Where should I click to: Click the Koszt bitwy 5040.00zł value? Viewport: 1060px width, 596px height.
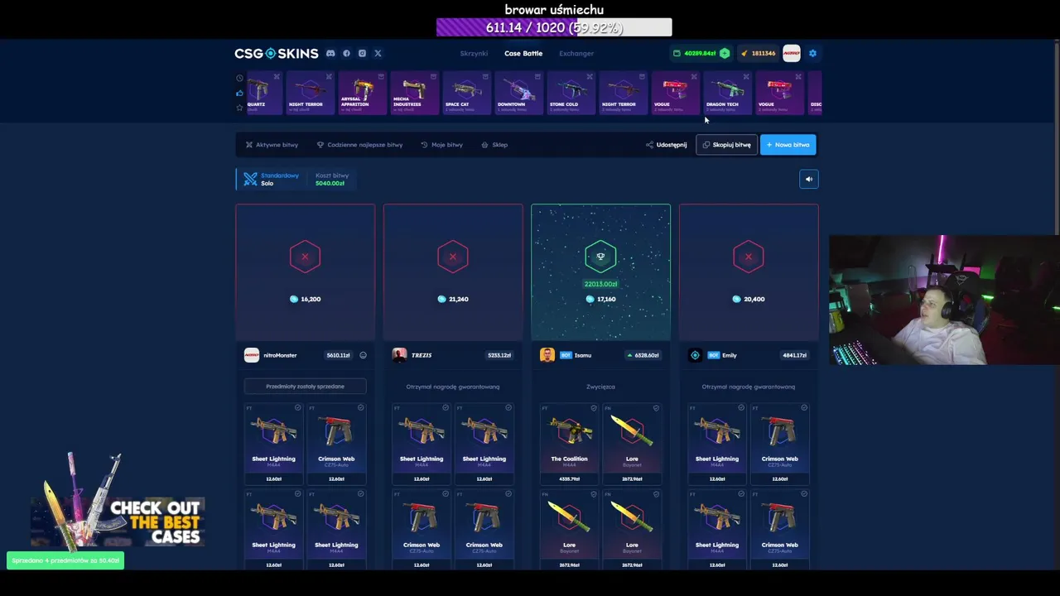(330, 183)
